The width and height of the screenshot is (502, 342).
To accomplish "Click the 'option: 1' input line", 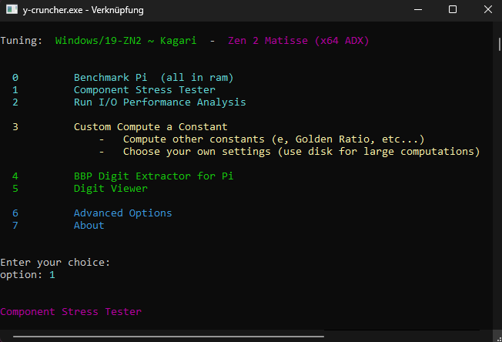I will coord(28,275).
